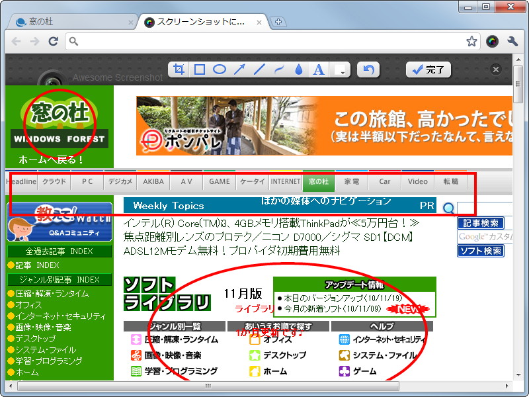This screenshot has height=397, width=529.
Task: Click the 完了 done button
Action: tap(428, 69)
